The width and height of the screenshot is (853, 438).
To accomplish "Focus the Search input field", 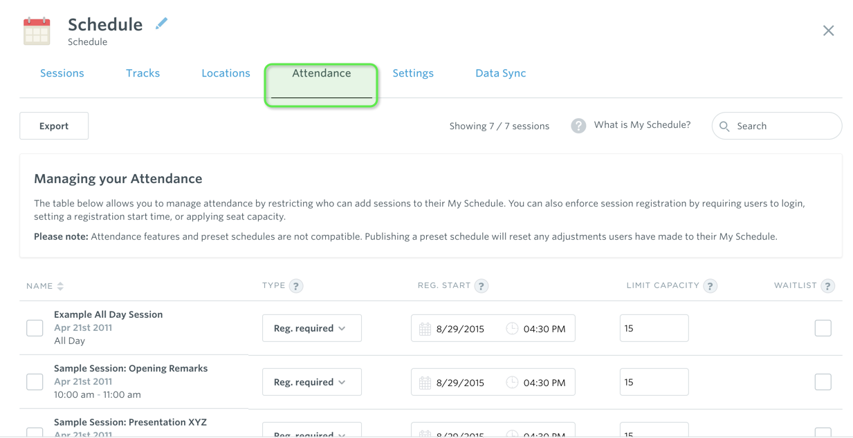I will coord(777,126).
